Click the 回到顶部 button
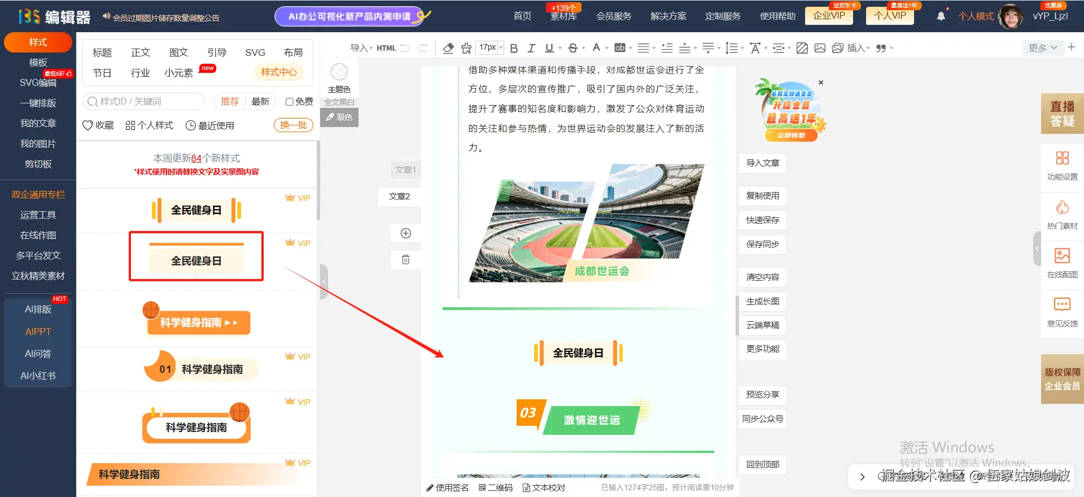1084x497 pixels. pos(763,465)
